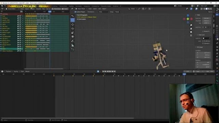Jump to the timeline start frame
The height and width of the screenshot is (123, 219).
(103, 71)
